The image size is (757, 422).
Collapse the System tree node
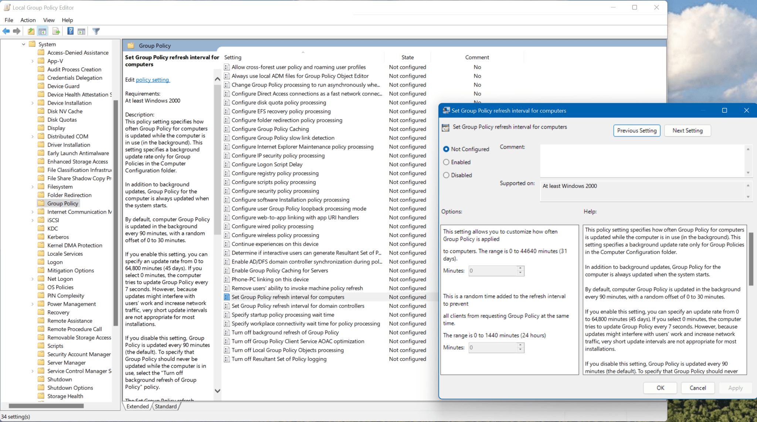pos(23,44)
